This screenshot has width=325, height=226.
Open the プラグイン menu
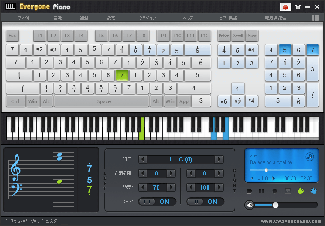(147, 18)
